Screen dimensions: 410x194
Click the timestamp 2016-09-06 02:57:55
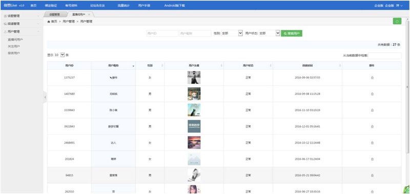[307, 78]
